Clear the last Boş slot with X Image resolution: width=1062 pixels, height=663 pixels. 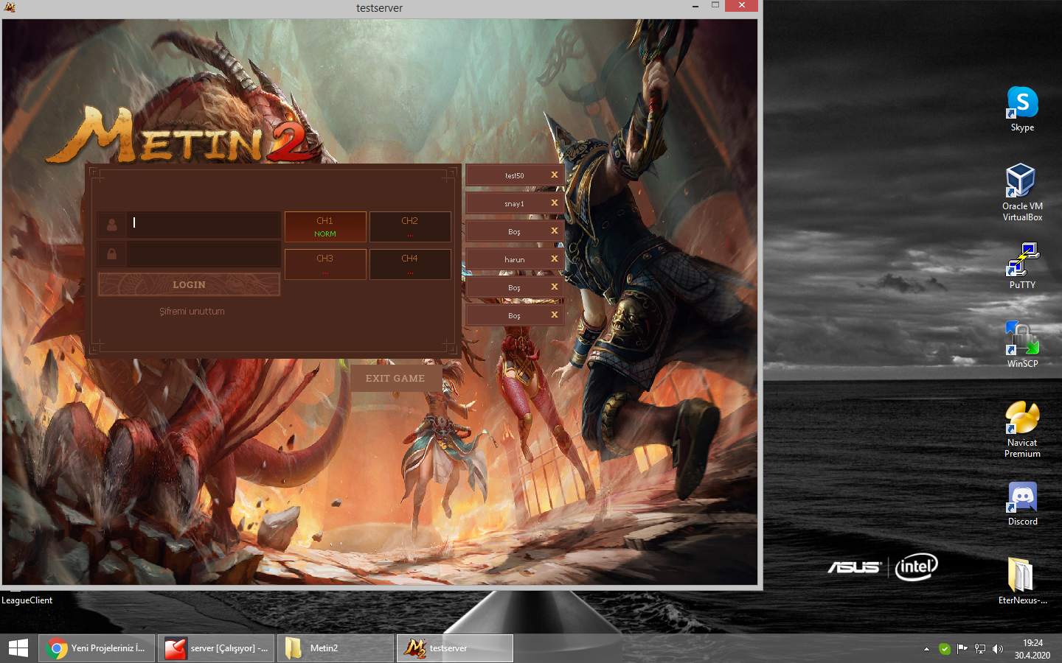(x=555, y=315)
